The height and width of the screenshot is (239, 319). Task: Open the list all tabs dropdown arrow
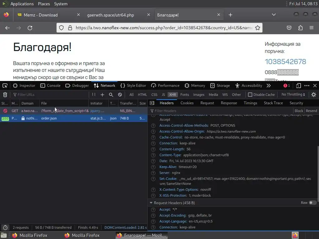[274, 15]
